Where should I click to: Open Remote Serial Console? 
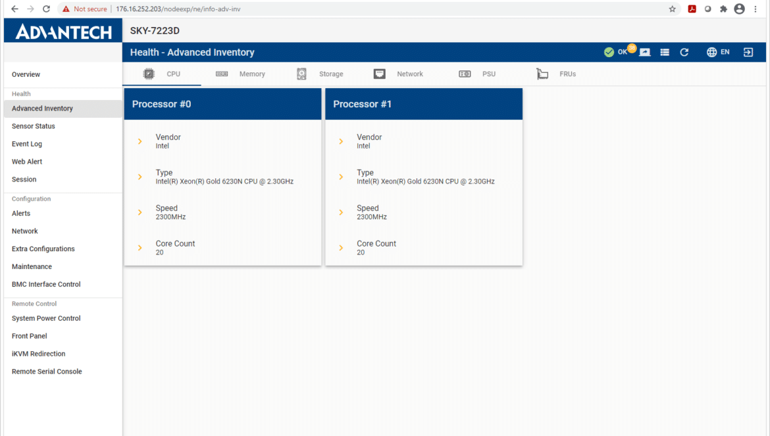[63, 372]
